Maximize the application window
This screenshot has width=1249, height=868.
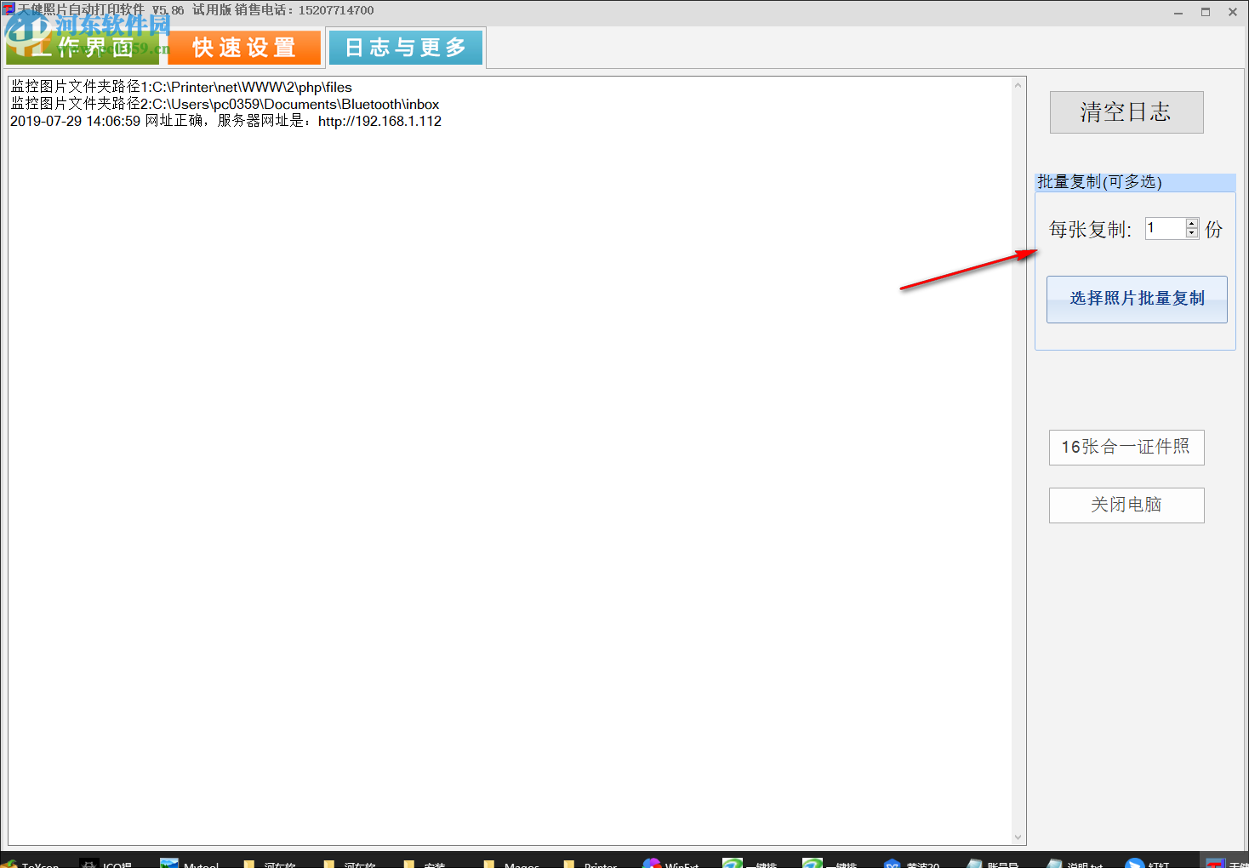pos(1206,12)
